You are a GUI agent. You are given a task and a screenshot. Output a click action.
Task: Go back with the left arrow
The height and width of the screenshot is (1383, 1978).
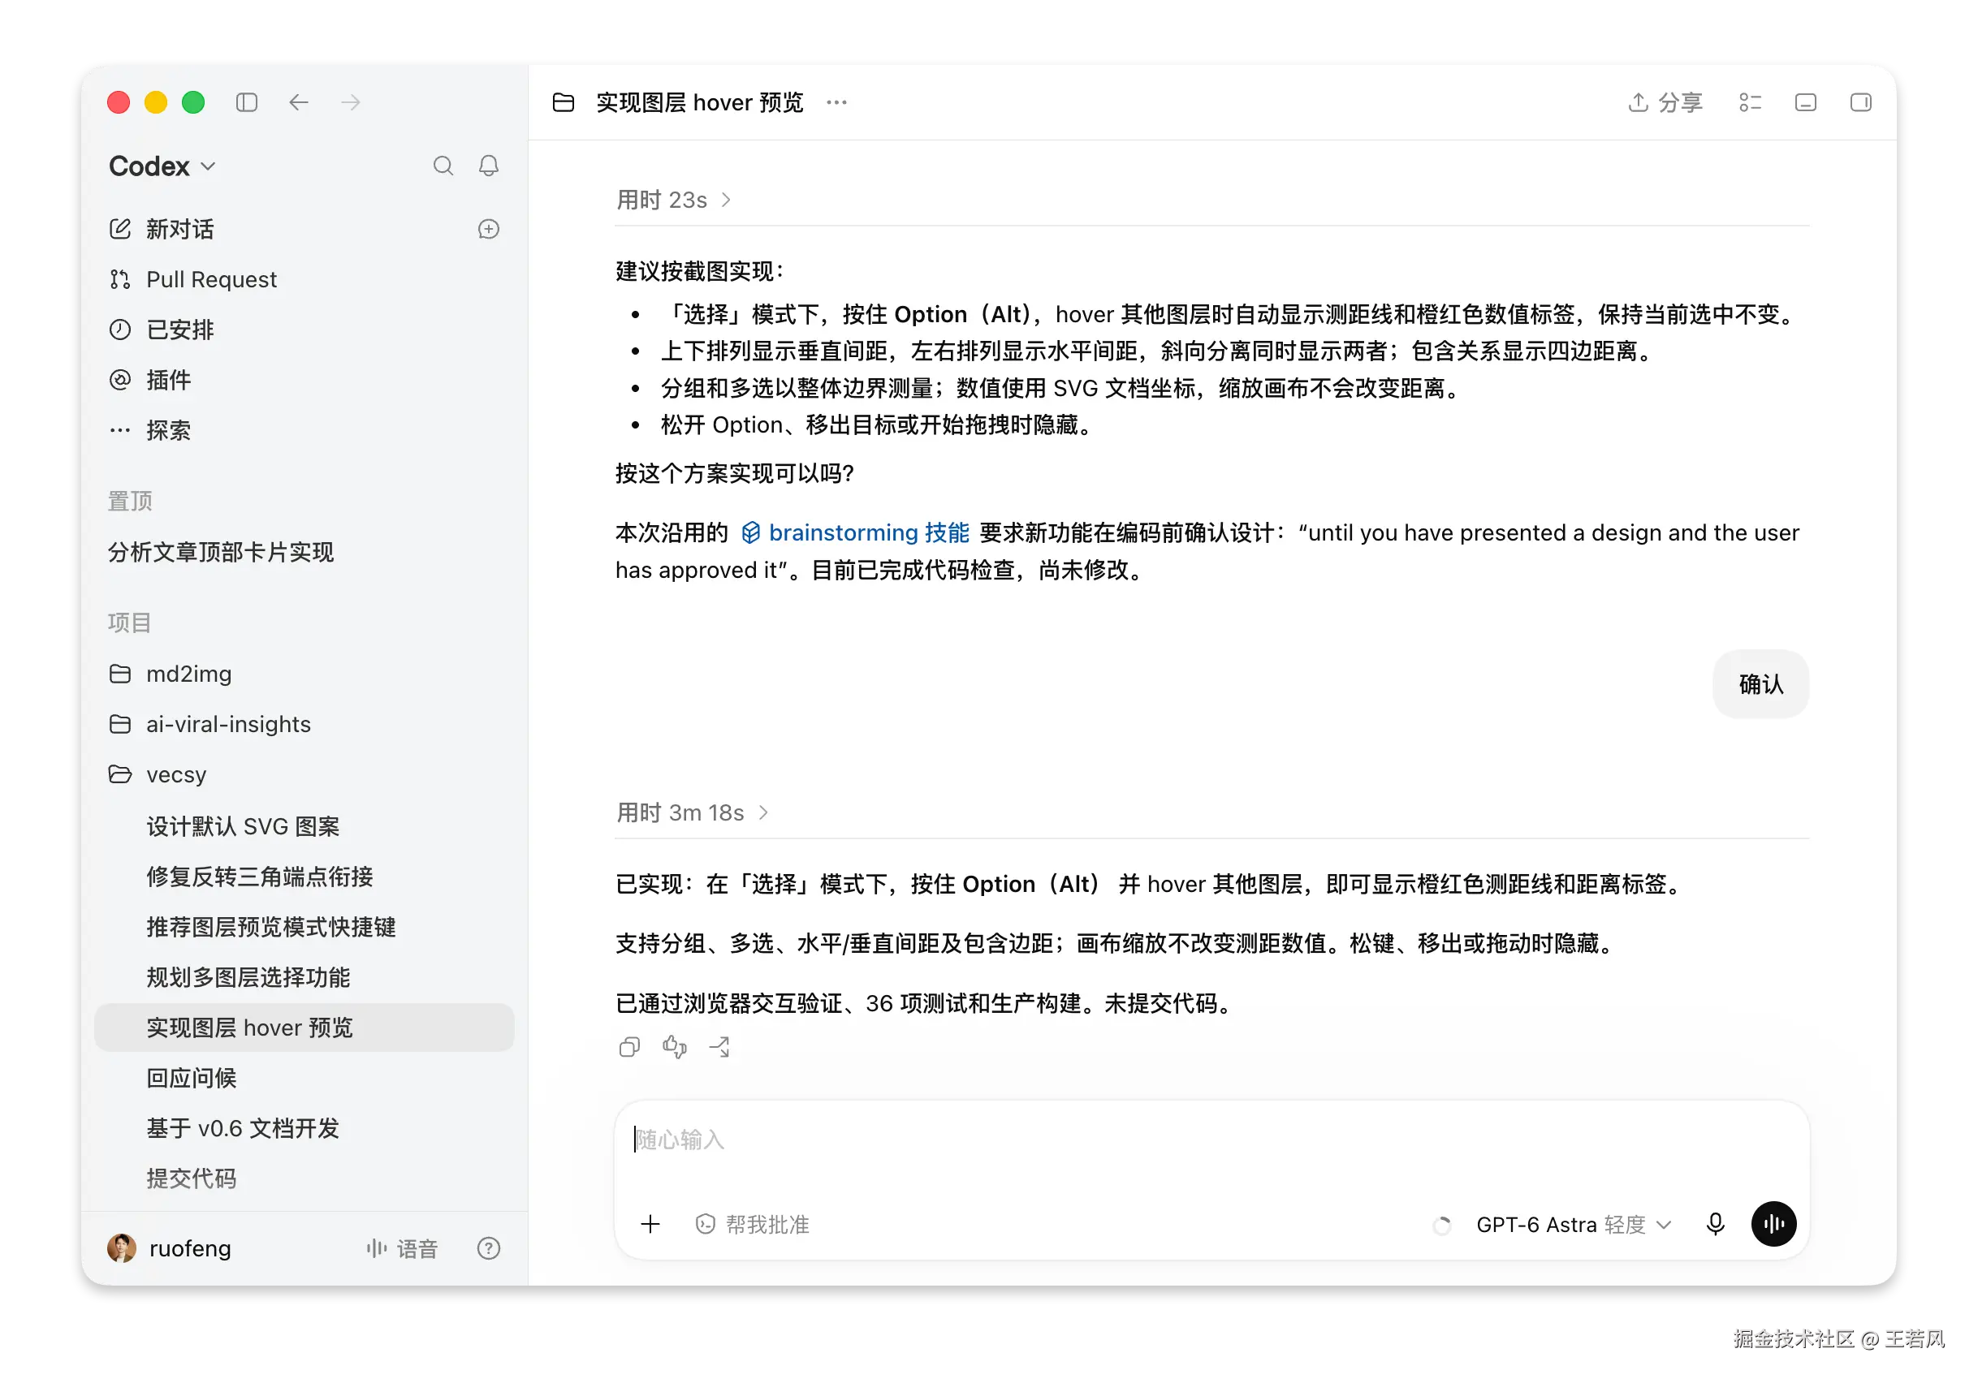click(x=298, y=102)
